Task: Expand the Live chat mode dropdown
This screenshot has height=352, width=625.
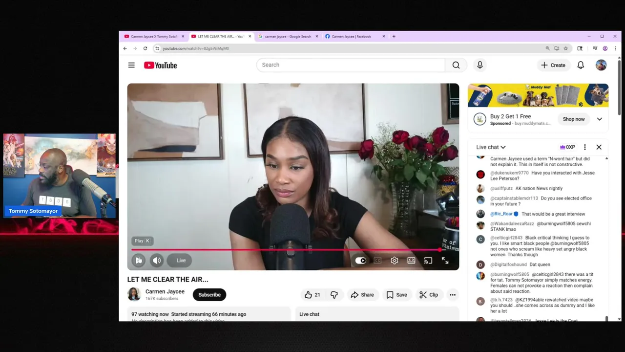Action: click(x=491, y=147)
